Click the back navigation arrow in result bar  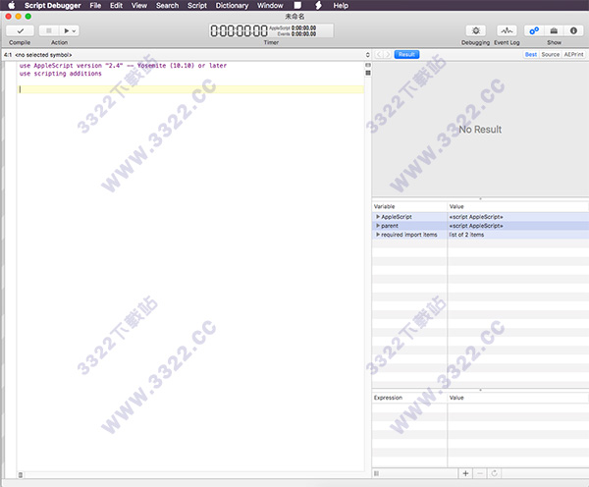click(379, 55)
